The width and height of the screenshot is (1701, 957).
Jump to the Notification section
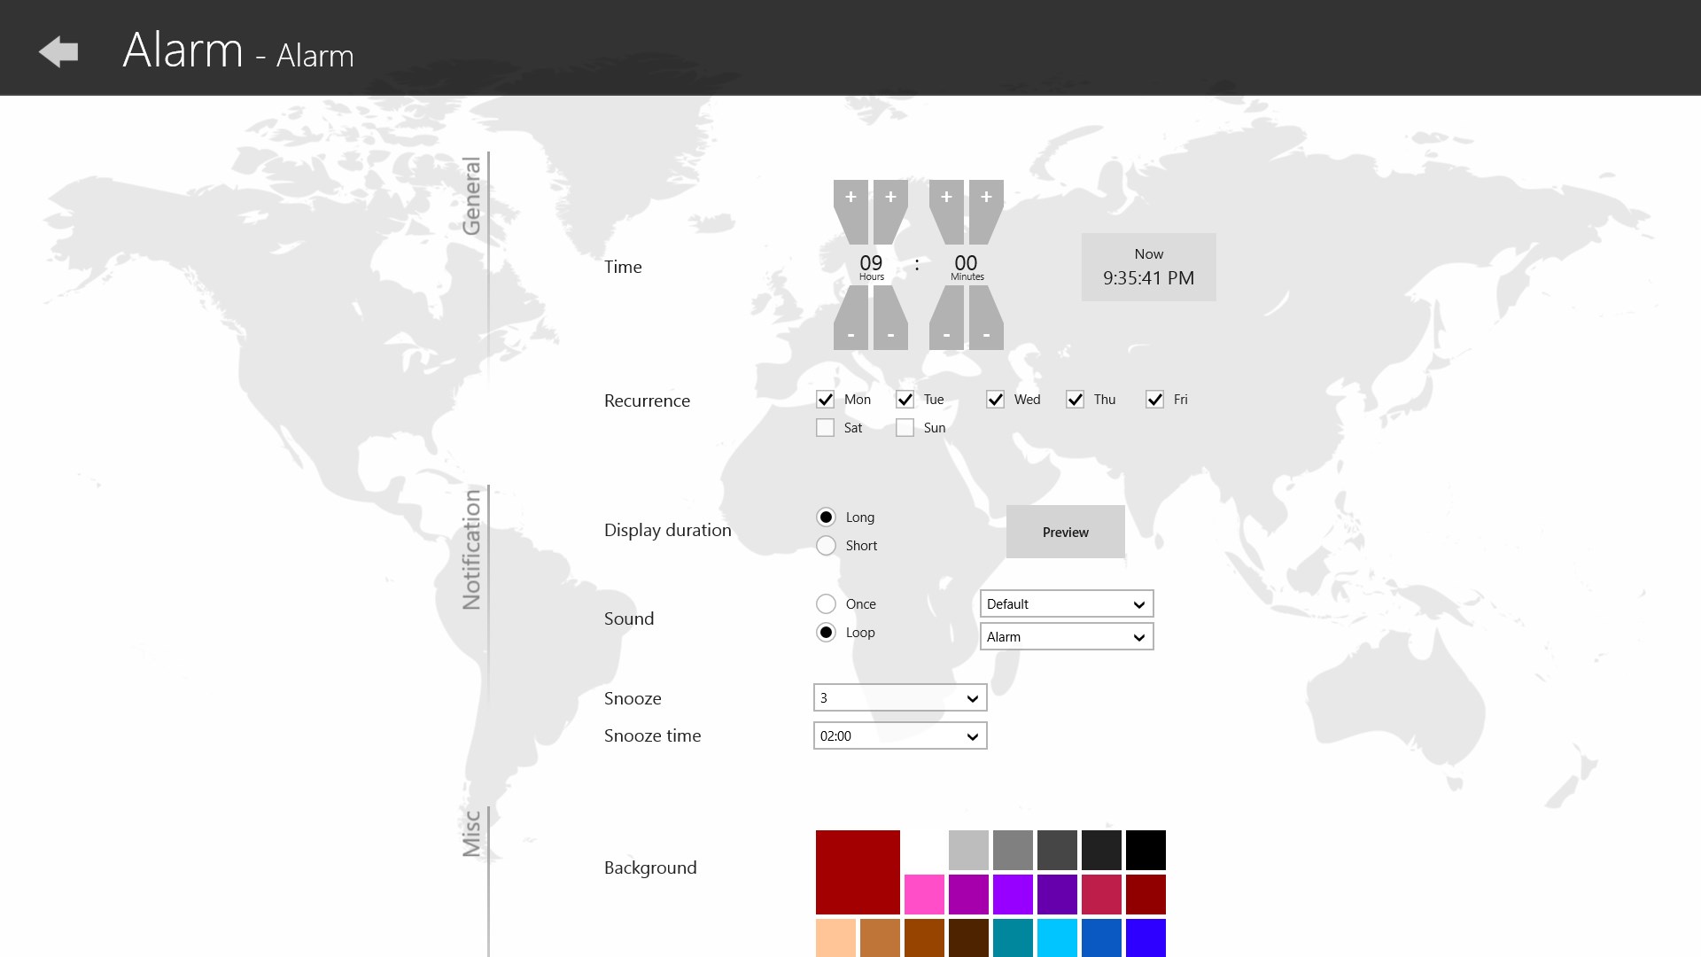pos(471,549)
